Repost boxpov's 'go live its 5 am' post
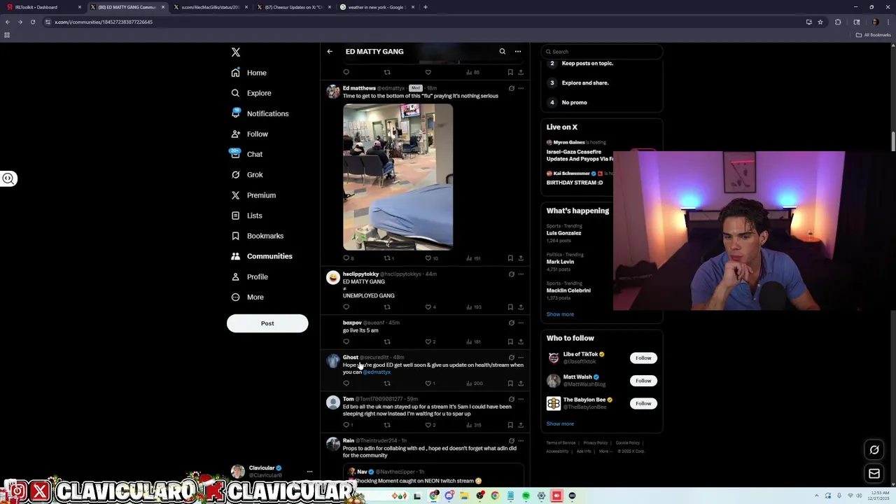The image size is (896, 504). [x=387, y=342]
